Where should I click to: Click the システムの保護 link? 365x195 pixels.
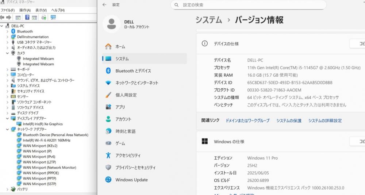[289, 121]
